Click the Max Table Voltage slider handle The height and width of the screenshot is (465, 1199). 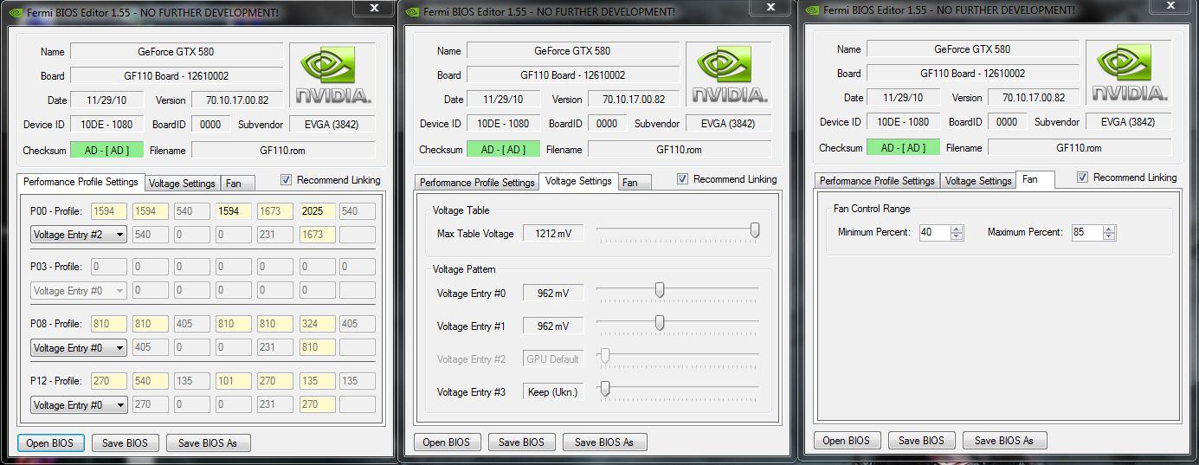point(755,230)
